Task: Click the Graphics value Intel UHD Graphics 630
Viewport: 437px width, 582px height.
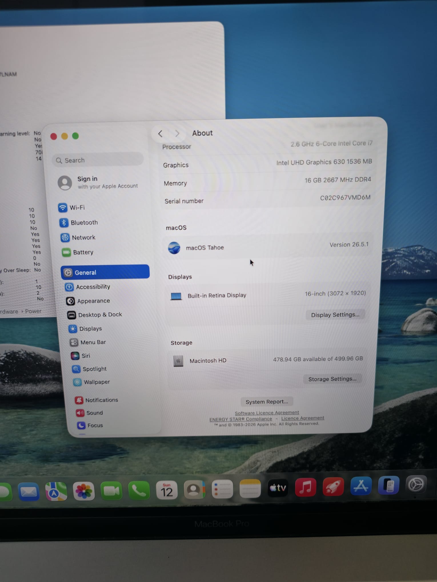Action: point(324,162)
